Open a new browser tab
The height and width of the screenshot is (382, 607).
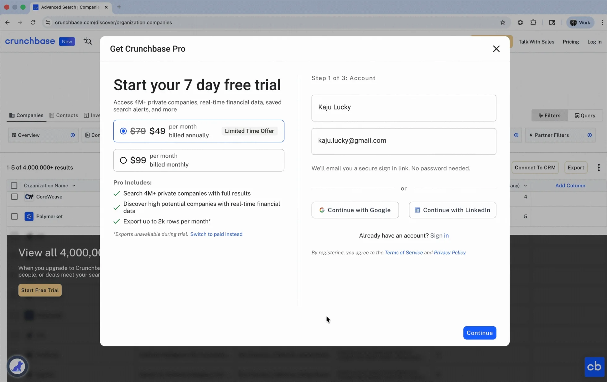pyautogui.click(x=119, y=7)
